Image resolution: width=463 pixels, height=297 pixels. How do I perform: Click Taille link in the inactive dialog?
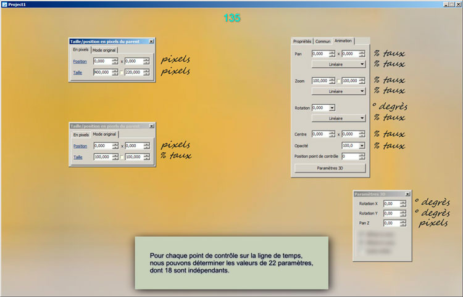pos(78,157)
